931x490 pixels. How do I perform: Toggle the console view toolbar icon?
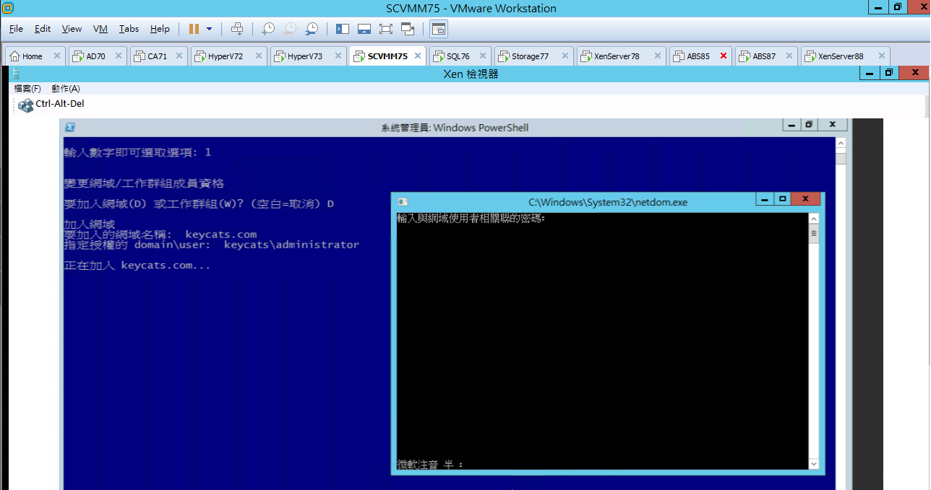pos(438,29)
